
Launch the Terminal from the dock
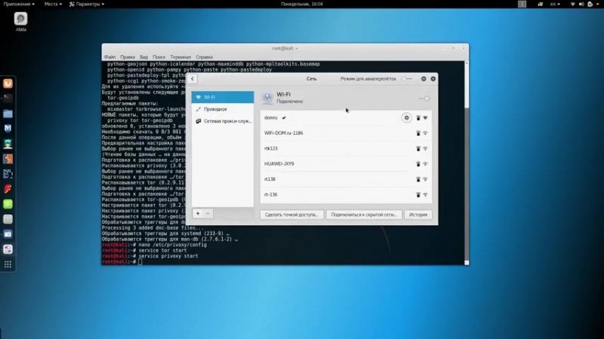pyautogui.click(x=8, y=99)
